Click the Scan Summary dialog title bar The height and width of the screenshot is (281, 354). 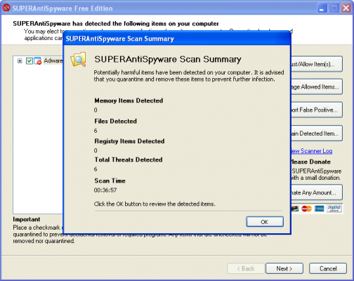click(177, 39)
